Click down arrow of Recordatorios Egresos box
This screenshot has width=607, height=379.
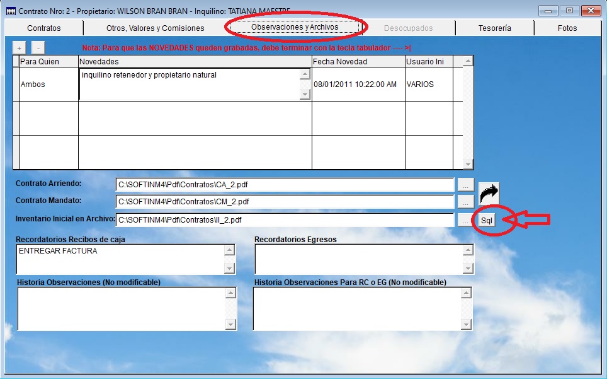tap(468, 268)
